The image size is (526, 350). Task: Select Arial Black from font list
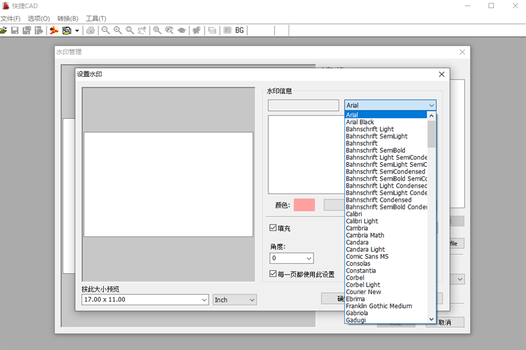pos(386,122)
